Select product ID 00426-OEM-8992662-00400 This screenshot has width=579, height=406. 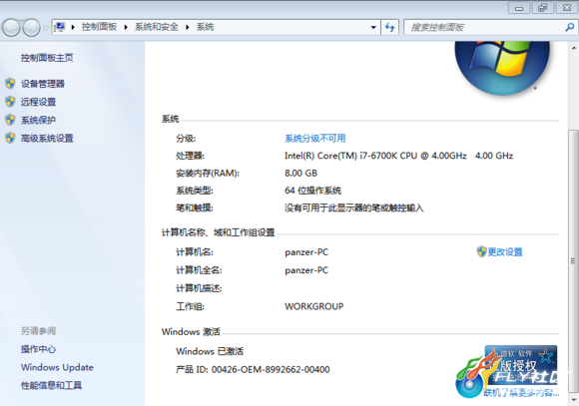tap(271, 369)
